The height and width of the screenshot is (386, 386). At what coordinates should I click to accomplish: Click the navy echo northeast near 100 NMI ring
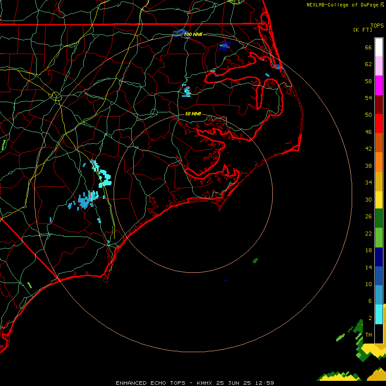224,46
